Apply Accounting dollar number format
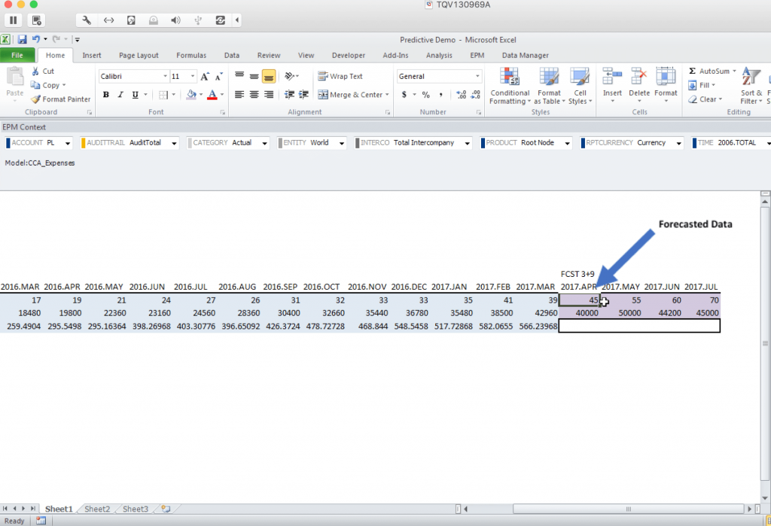771x526 pixels. click(404, 94)
